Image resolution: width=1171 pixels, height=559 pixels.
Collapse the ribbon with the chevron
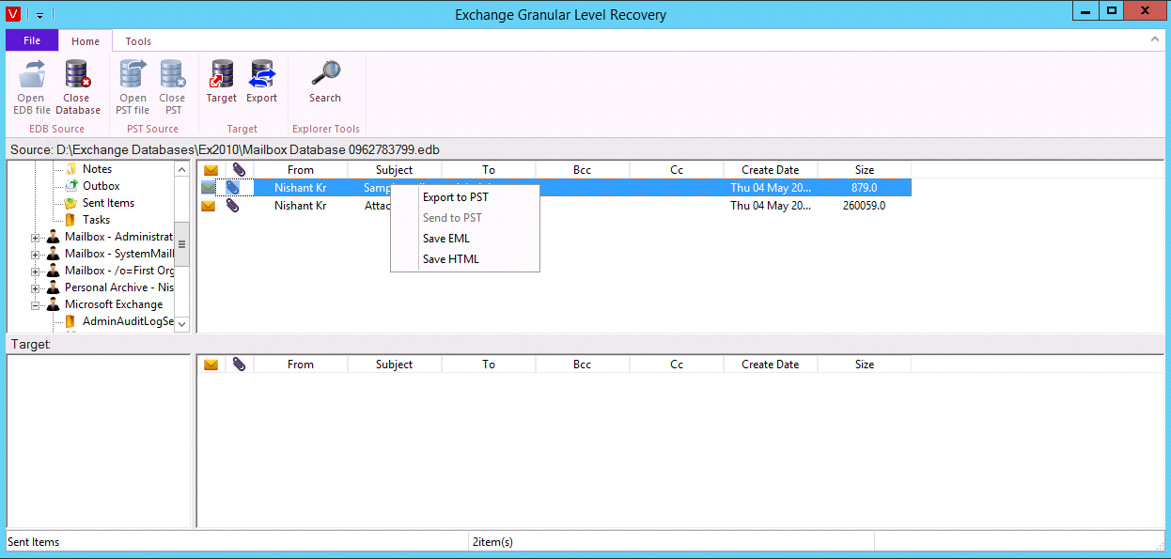click(1155, 39)
